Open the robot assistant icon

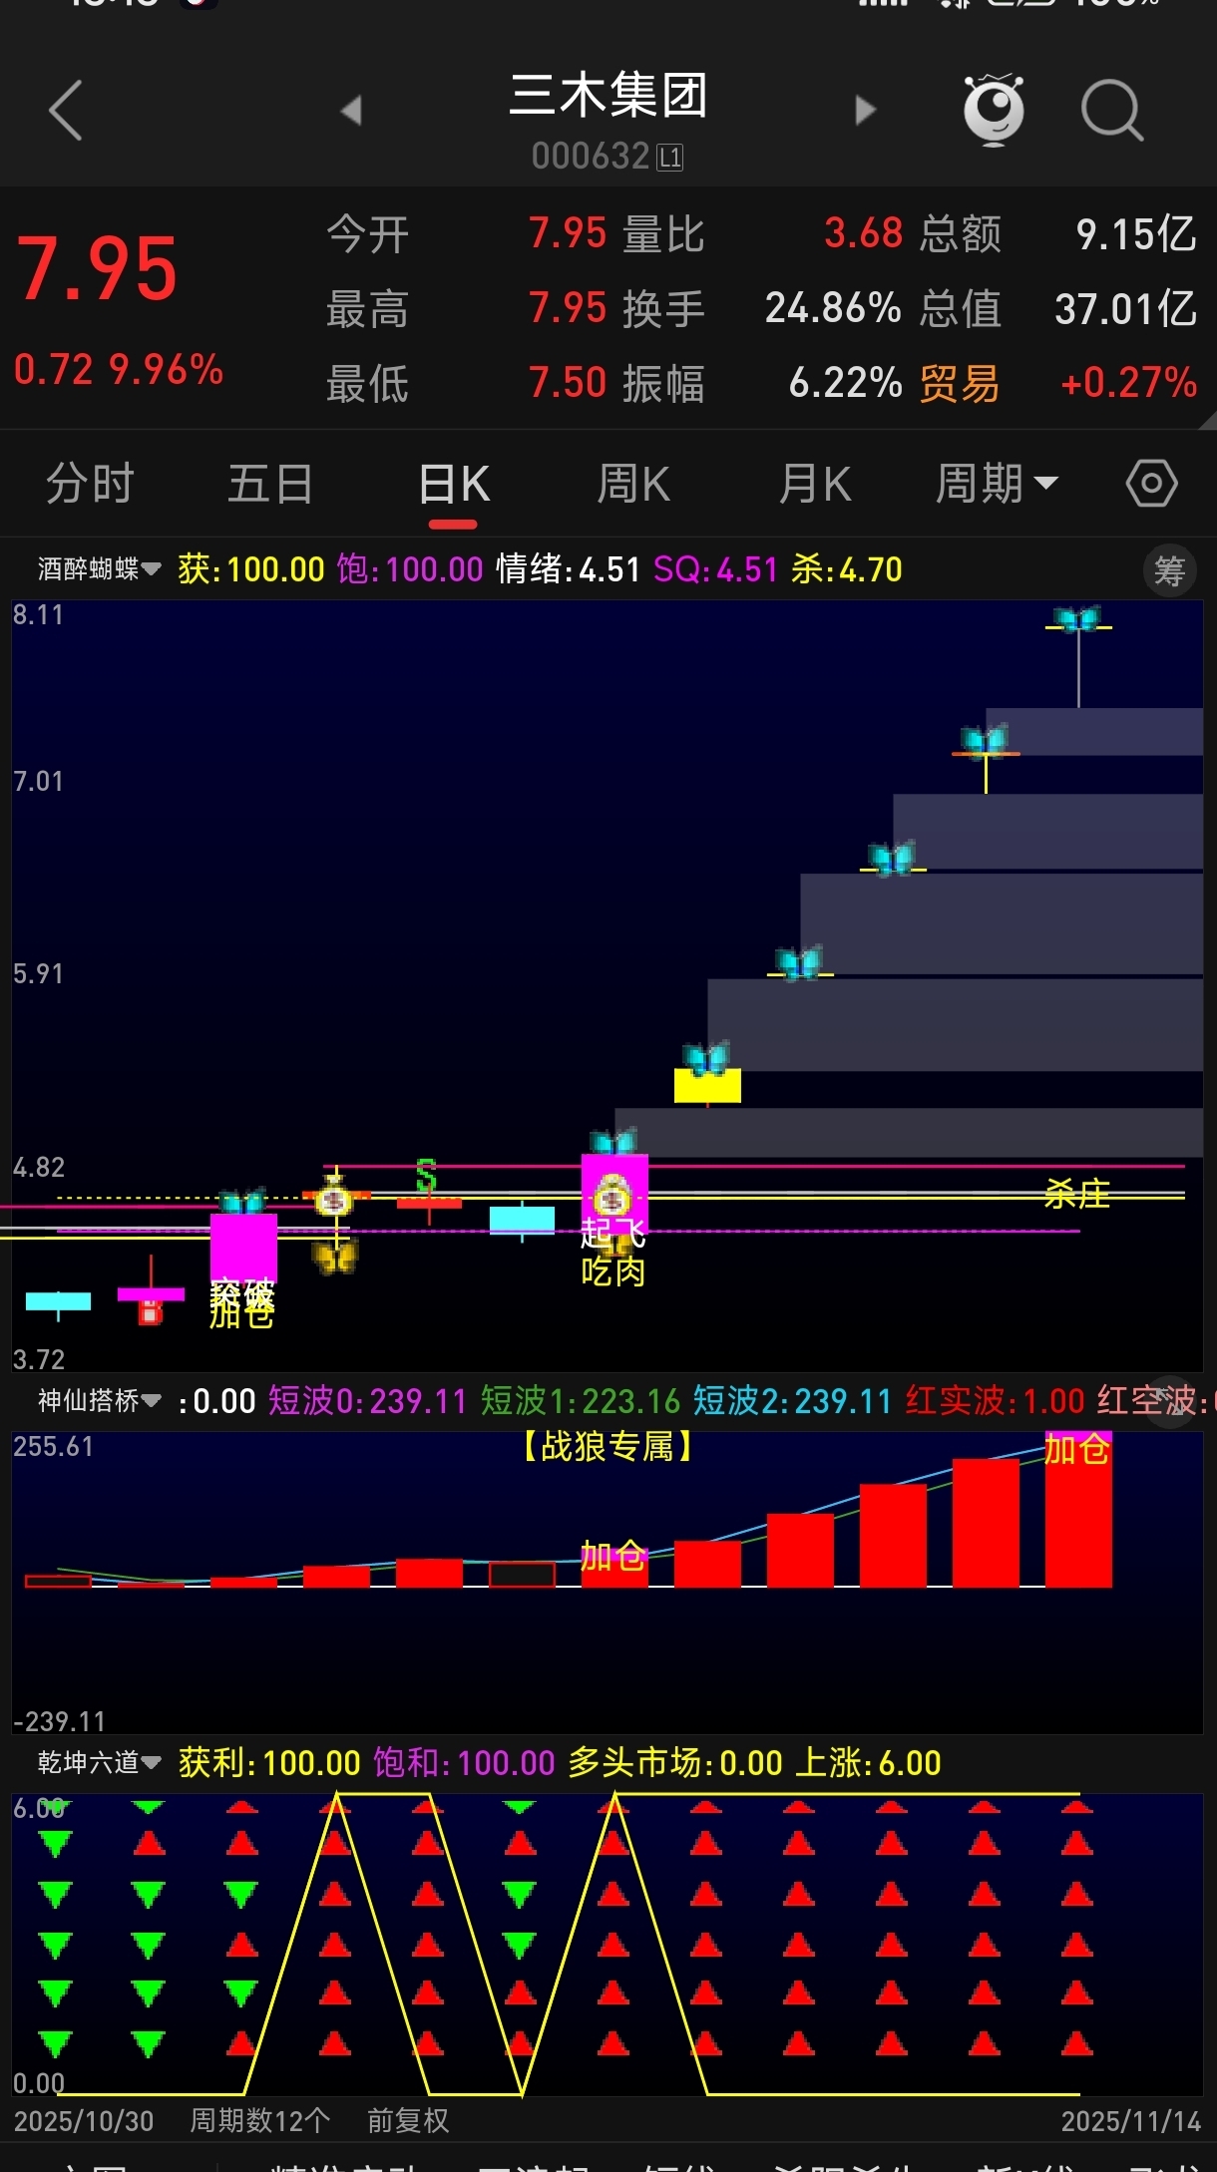(x=994, y=110)
